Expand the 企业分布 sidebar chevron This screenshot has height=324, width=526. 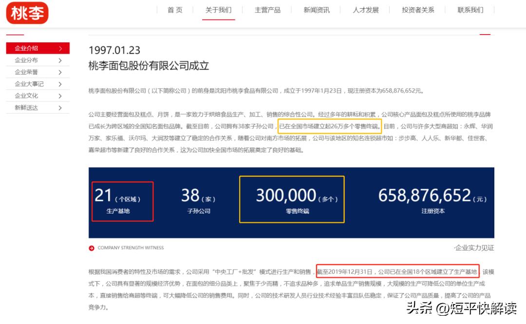60,60
